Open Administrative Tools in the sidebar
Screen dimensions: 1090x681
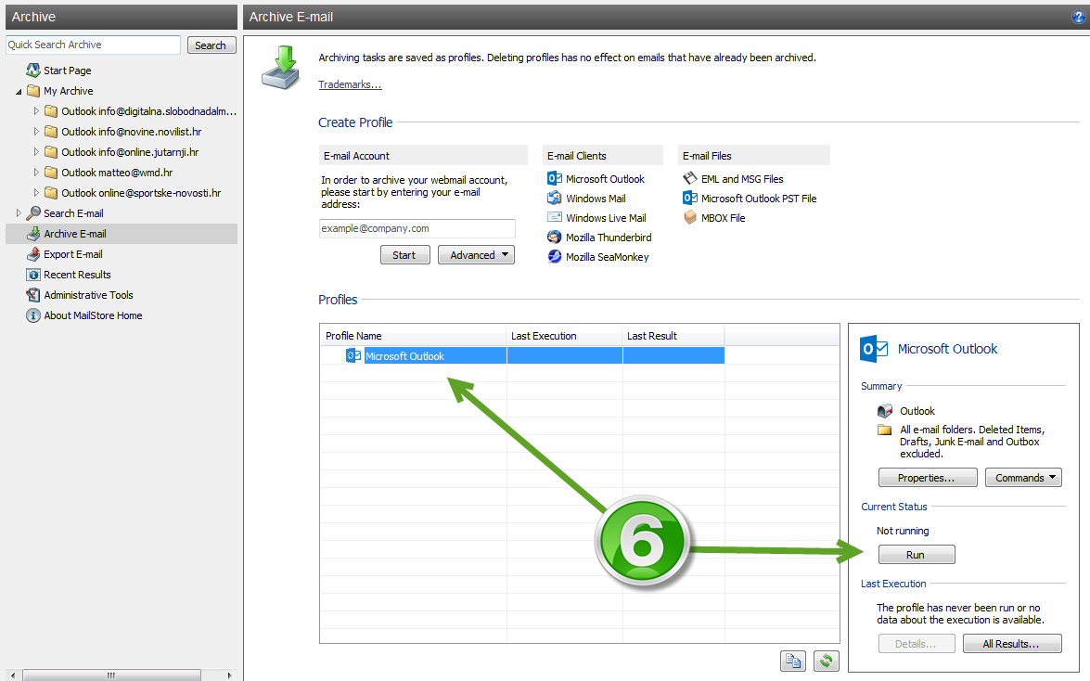pyautogui.click(x=88, y=295)
